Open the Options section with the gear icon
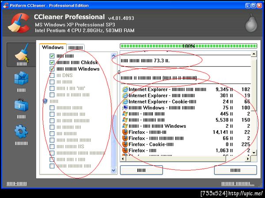The image size is (265, 198). click(21, 135)
